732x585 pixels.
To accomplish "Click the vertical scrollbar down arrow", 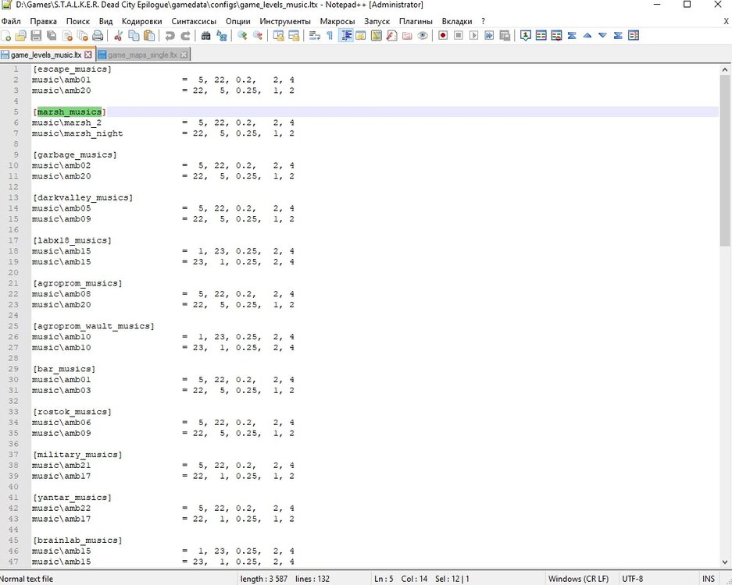I will point(725,562).
